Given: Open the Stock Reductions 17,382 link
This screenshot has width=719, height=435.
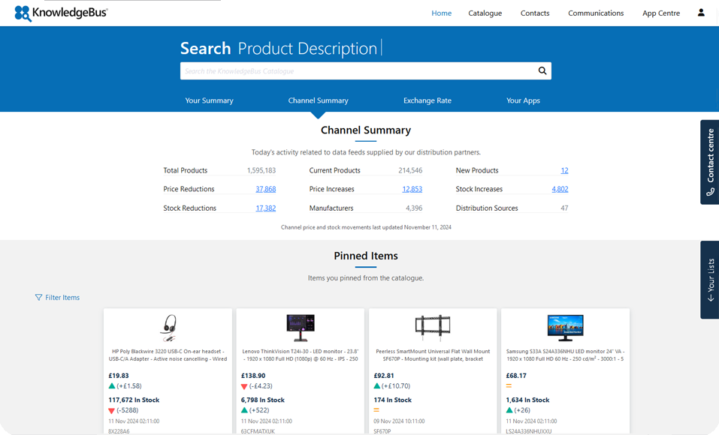Looking at the screenshot, I should click(266, 208).
